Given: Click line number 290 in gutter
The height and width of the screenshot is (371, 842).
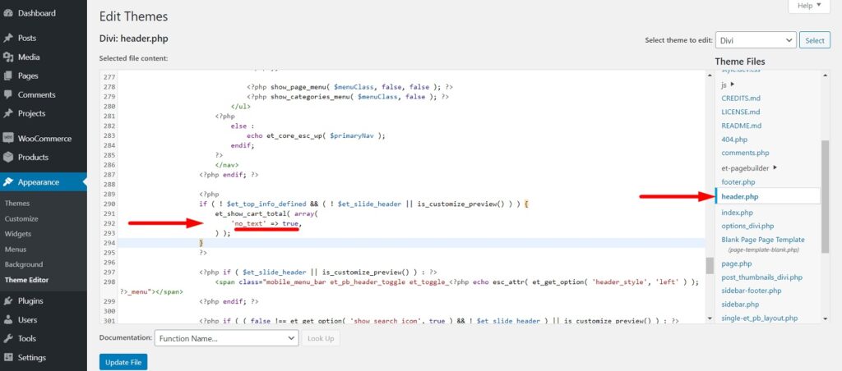Looking at the screenshot, I should click(x=109, y=204).
